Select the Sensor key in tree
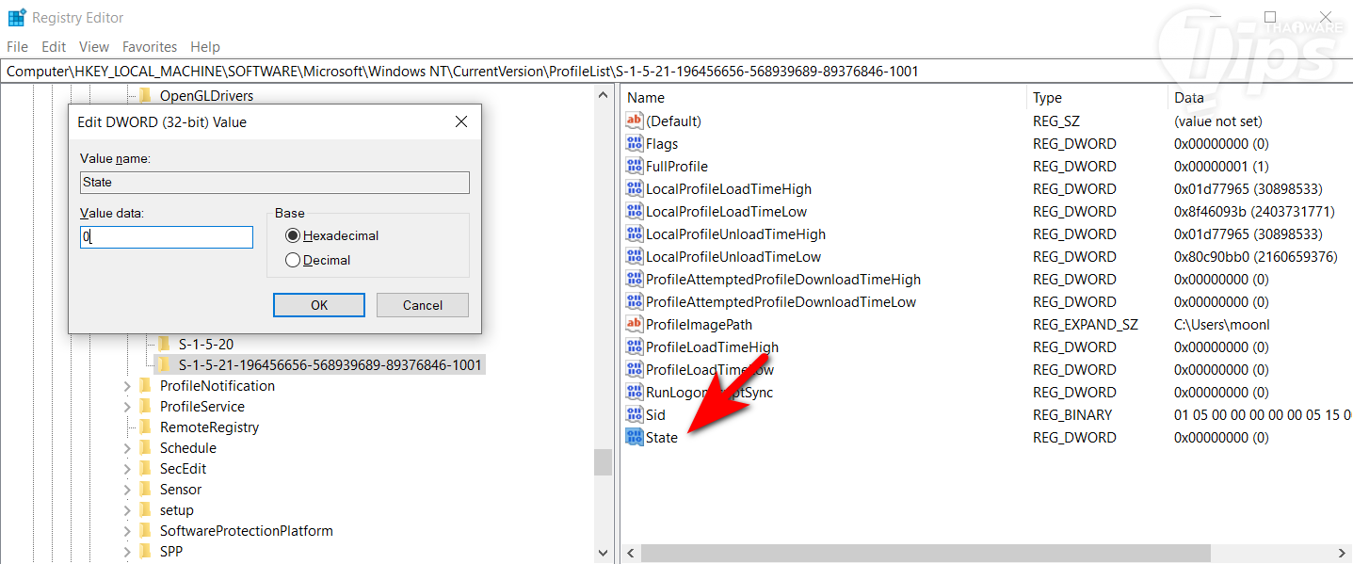The height and width of the screenshot is (564, 1353). 181,489
